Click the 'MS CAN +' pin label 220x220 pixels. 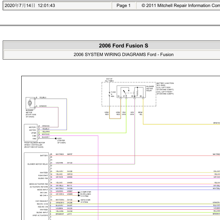coord(44,196)
